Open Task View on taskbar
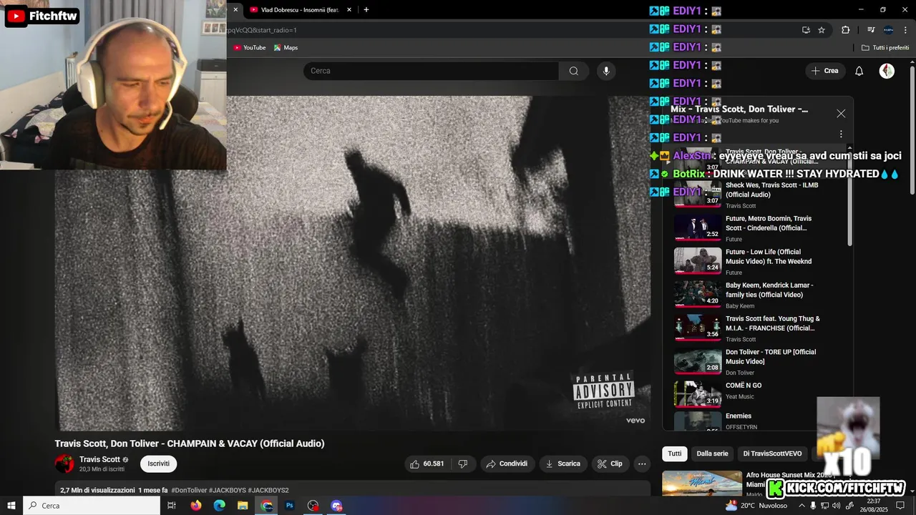The width and height of the screenshot is (916, 515). pos(172,506)
